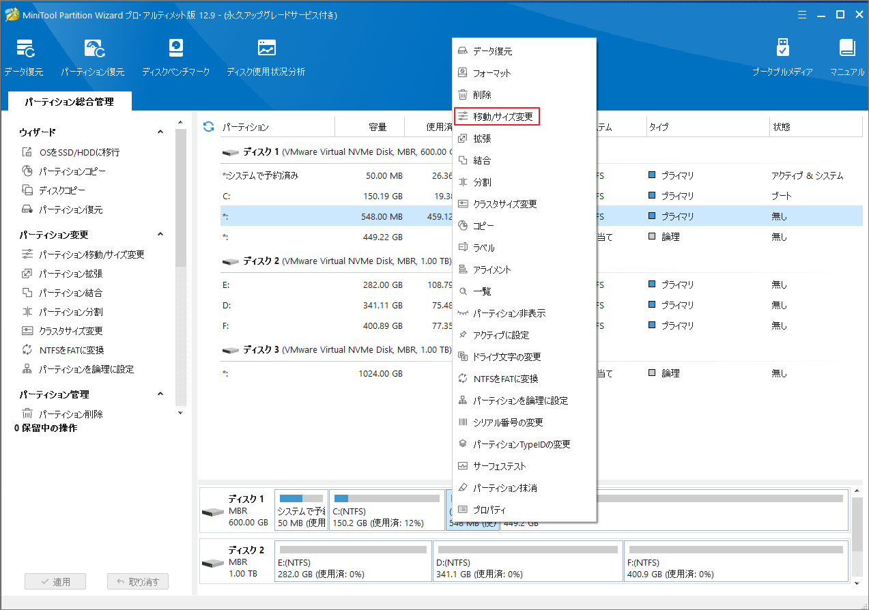Select the システムで予約済み partition row
Screen dimensions: 869x610
pyautogui.click(x=541, y=175)
